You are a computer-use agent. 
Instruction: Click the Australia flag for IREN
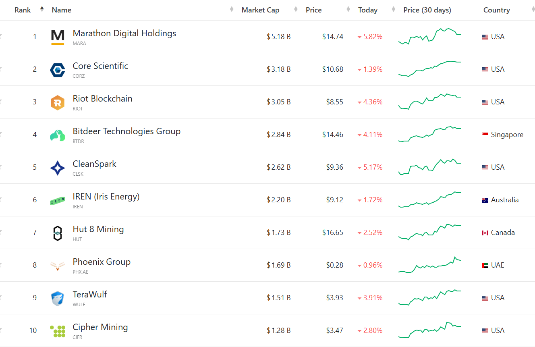pyautogui.click(x=485, y=200)
